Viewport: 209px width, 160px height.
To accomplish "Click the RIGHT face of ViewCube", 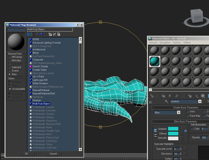I will click(x=197, y=17).
